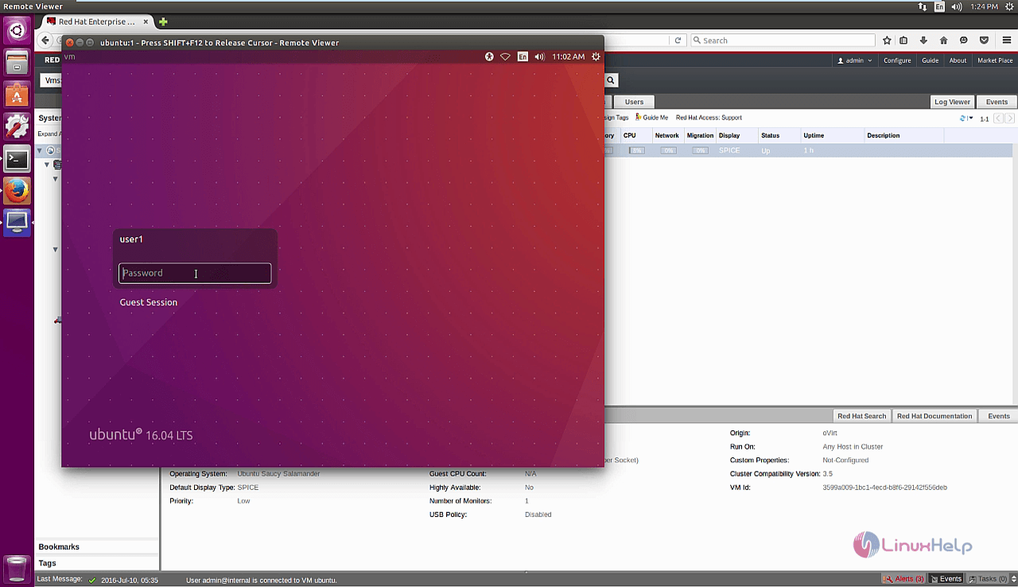Screen dimensions: 1018x587
Task: Click Migration progress bar in VM row
Action: coord(700,150)
